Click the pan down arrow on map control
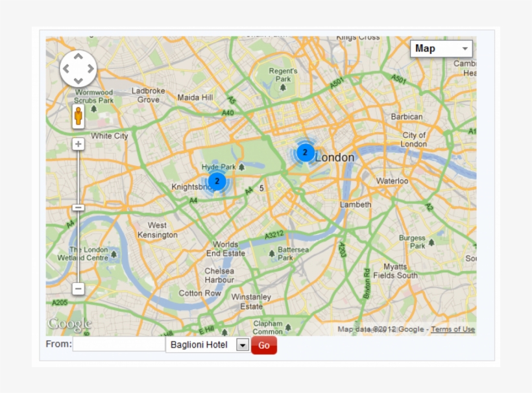Screen dimensions: 532x393 79,80
